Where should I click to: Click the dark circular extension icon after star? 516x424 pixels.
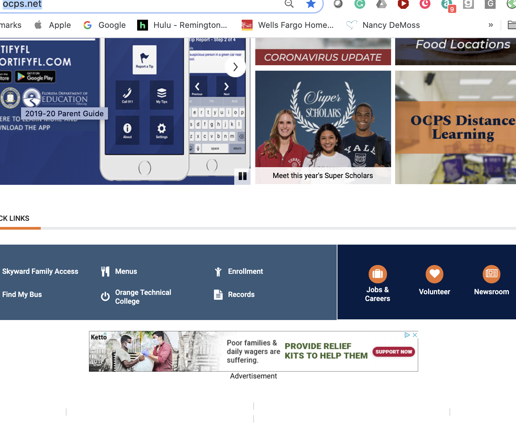pos(338,4)
